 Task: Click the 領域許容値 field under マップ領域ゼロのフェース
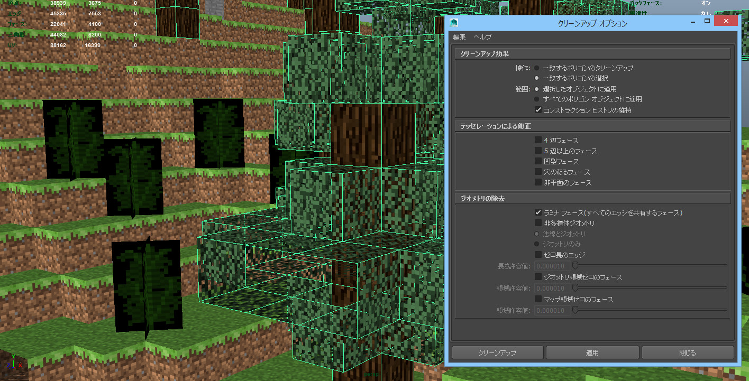click(553, 310)
